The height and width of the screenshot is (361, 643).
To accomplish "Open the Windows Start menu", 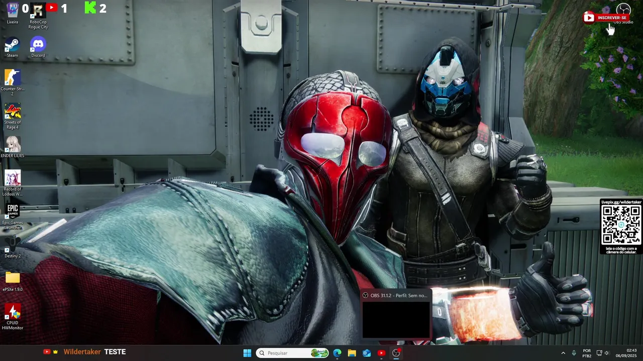I will tap(247, 353).
